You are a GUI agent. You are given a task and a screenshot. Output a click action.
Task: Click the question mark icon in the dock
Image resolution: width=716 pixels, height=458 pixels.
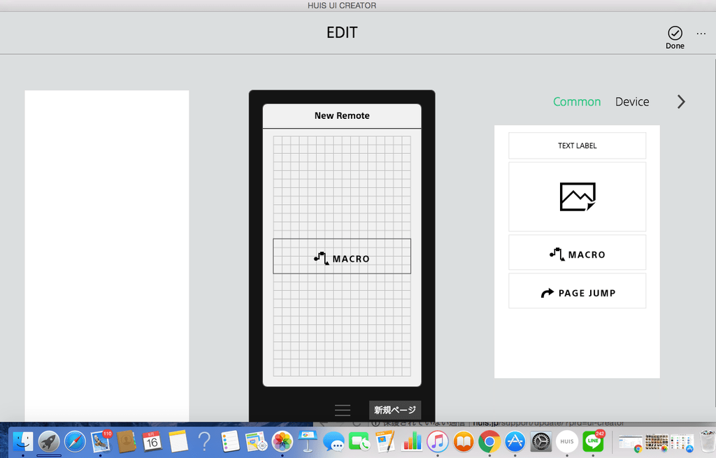(204, 441)
